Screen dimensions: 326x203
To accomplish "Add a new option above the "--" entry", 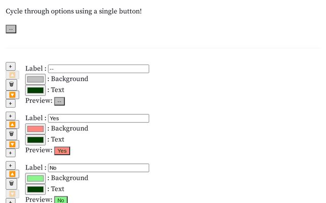I will (11, 66).
